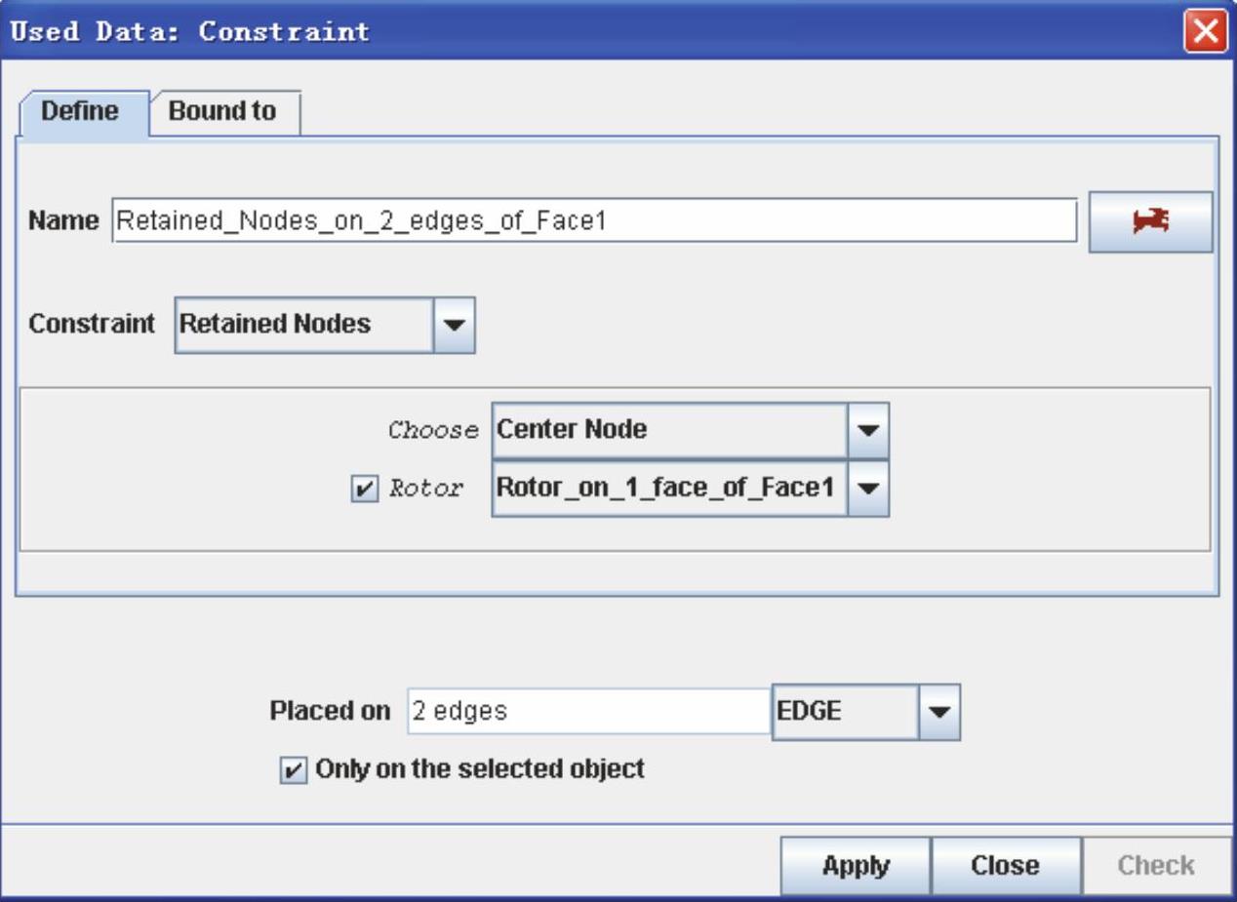1237x902 pixels.
Task: Click the Used Data: Constraint title bar
Action: (x=585, y=30)
